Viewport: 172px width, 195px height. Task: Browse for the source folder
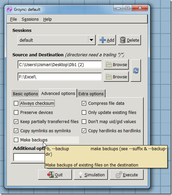click(116, 64)
